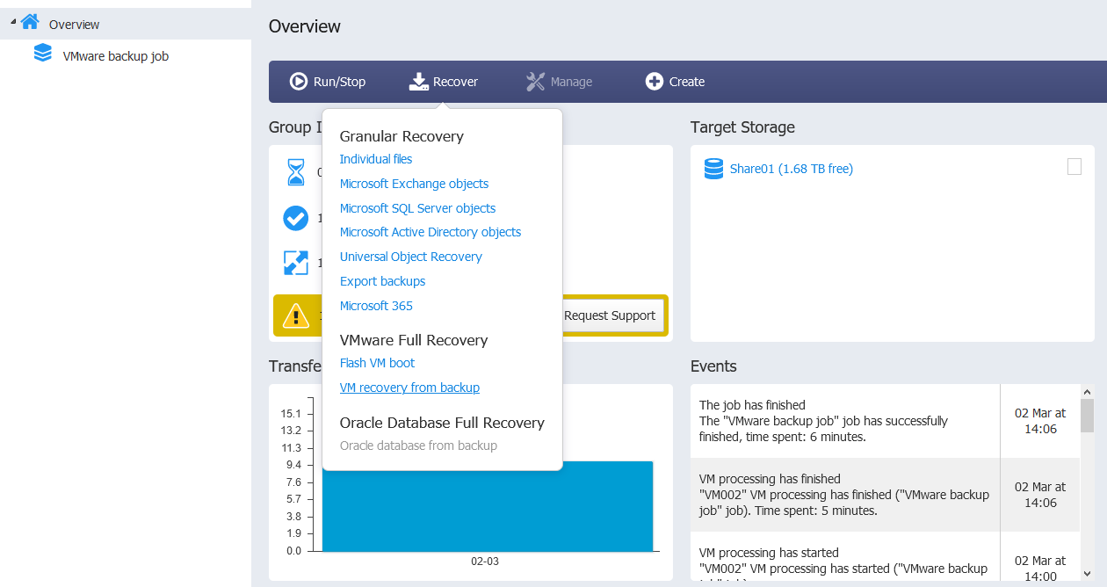The image size is (1107, 587).
Task: Click the blue transfer chart bar
Action: pyautogui.click(x=488, y=506)
